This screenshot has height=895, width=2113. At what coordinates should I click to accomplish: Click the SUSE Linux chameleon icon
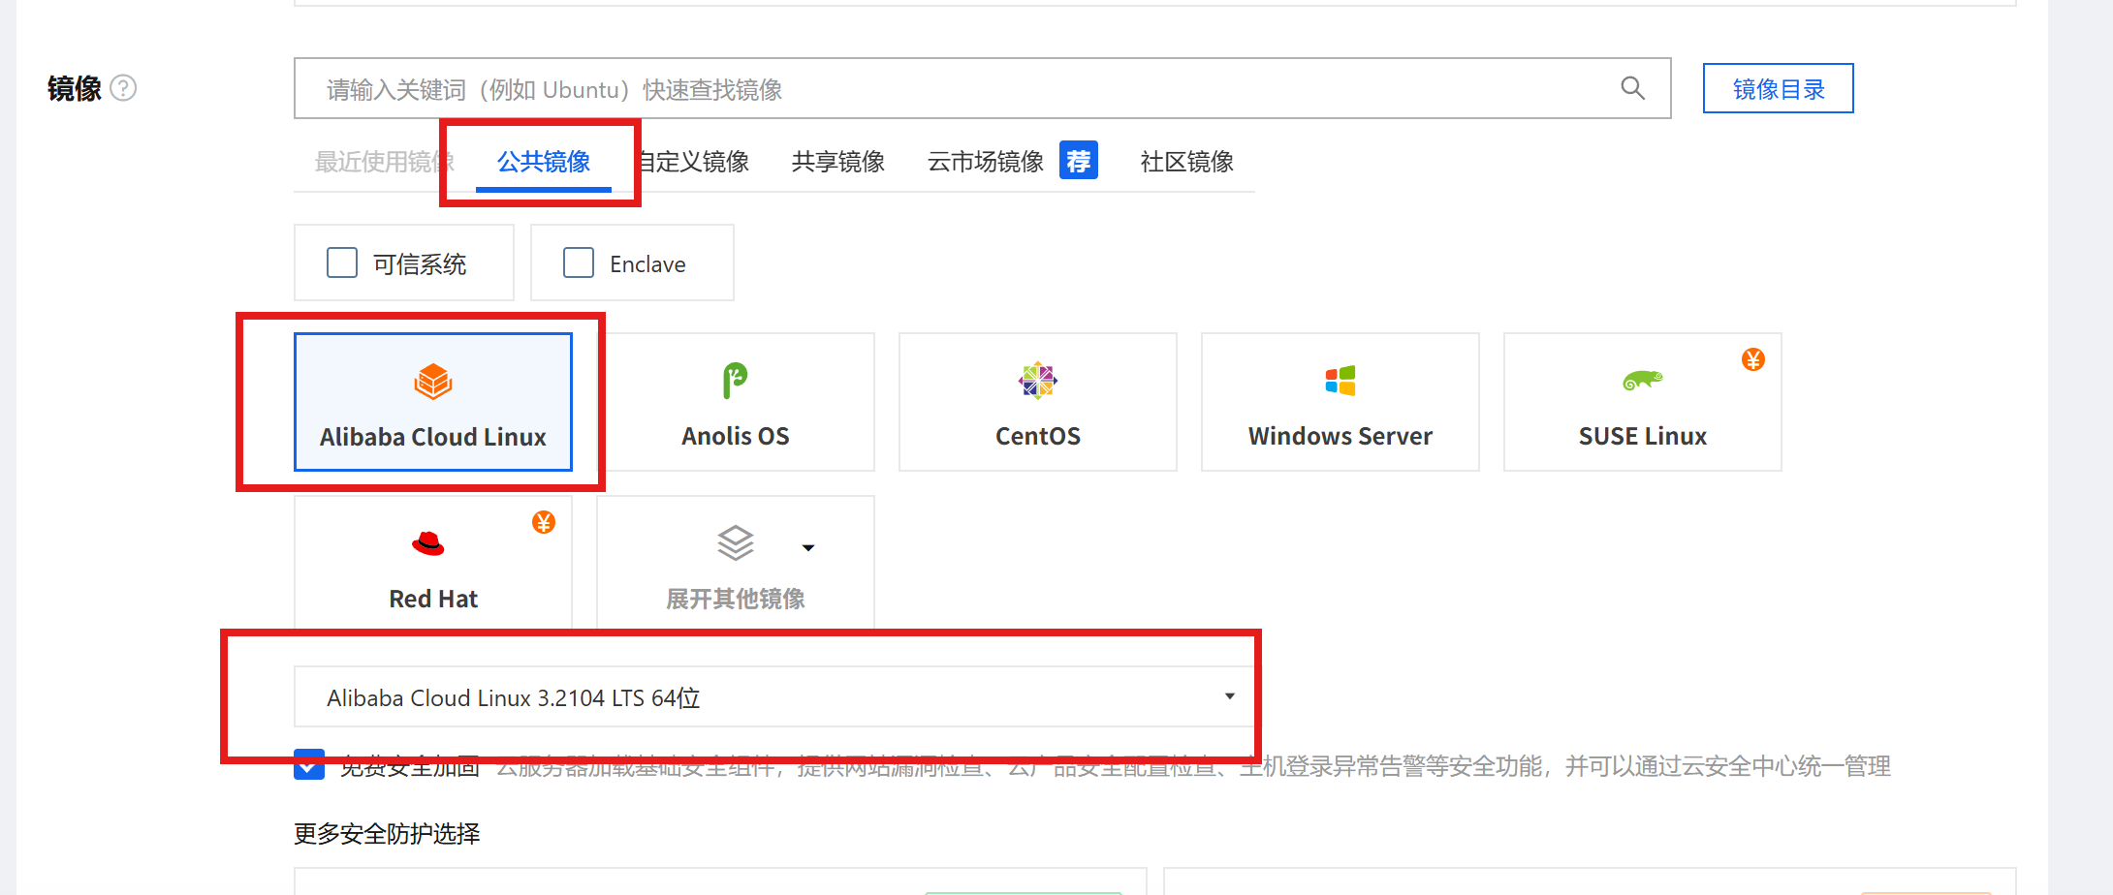(1643, 380)
